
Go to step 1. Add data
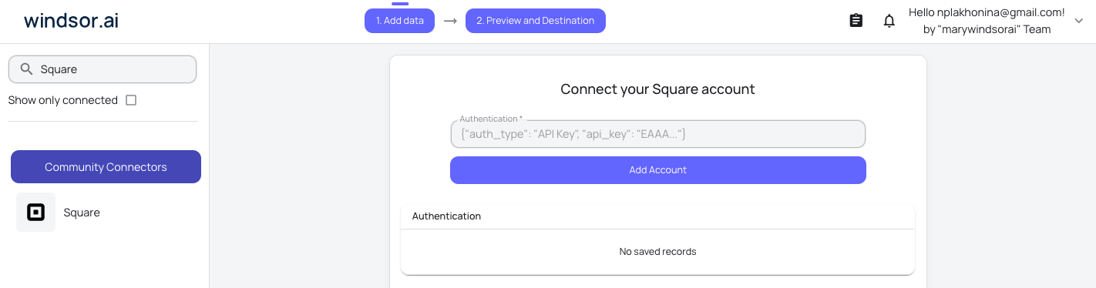coord(400,21)
